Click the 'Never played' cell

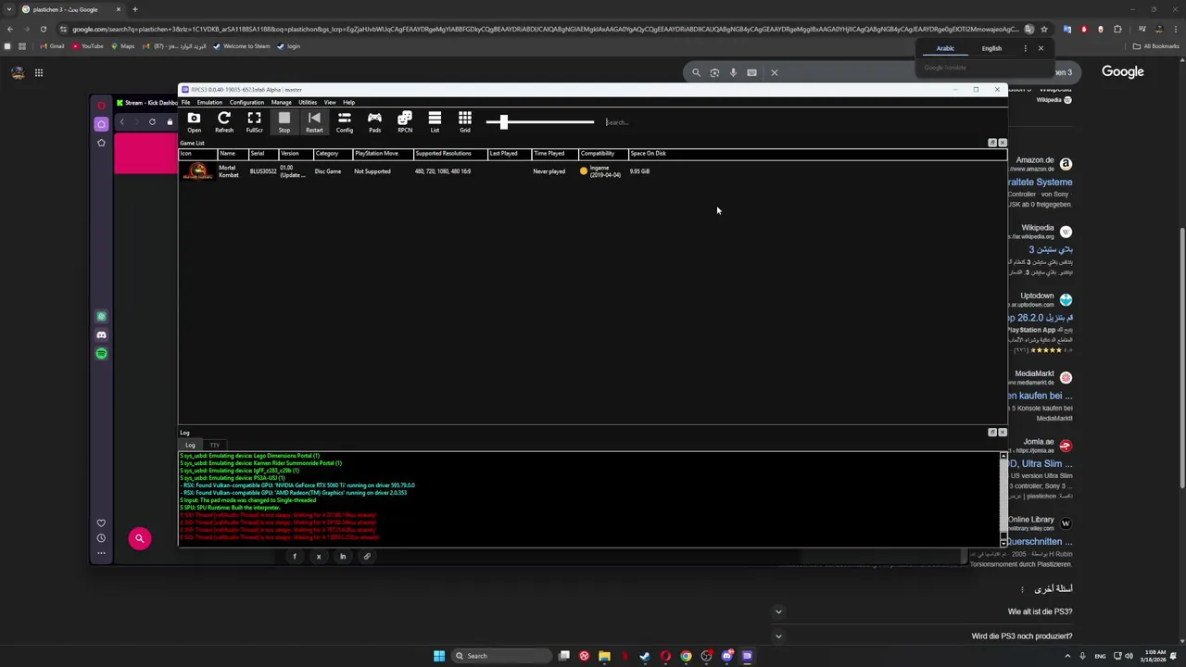549,171
